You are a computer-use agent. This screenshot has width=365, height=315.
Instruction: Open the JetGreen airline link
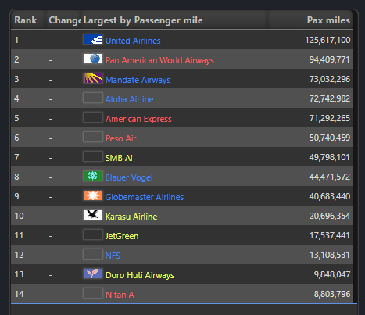[122, 236]
